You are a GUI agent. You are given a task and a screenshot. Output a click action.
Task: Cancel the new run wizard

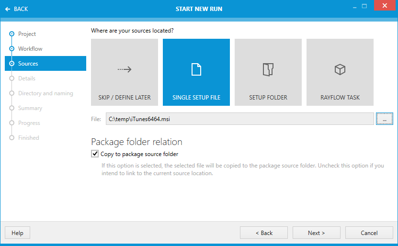pyautogui.click(x=369, y=233)
